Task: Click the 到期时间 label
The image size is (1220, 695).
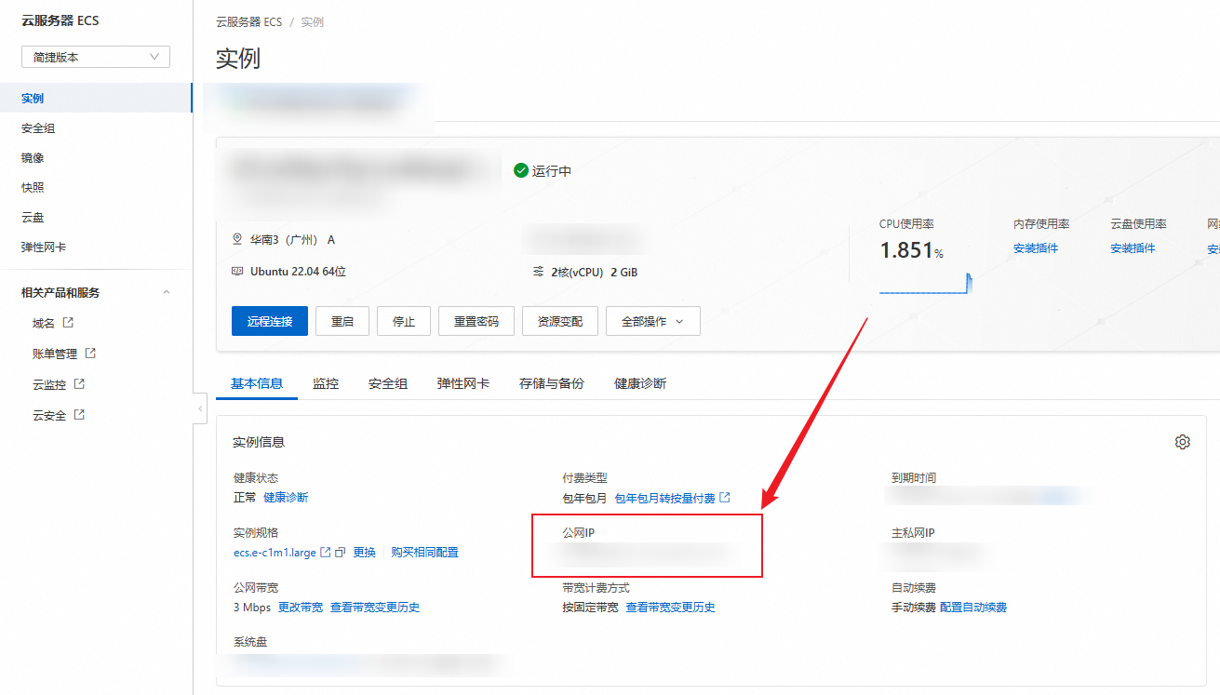Action: point(914,478)
